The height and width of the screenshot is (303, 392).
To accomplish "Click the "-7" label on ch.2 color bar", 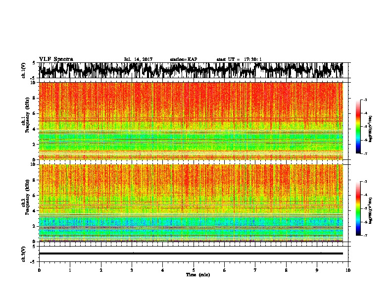I will (365, 235).
